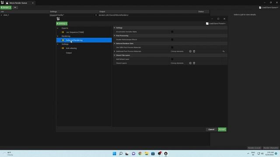Open the Load/Save Queue dropdown

point(269,7)
